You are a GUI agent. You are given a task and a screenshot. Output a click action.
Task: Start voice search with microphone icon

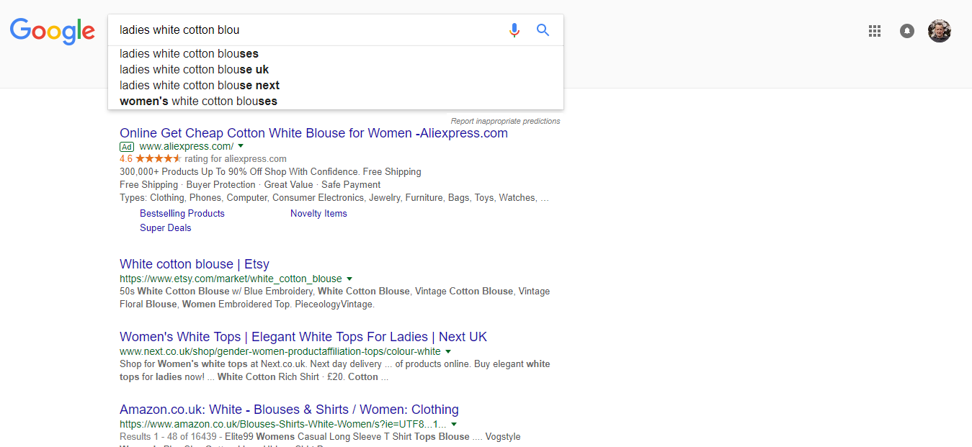(x=514, y=30)
